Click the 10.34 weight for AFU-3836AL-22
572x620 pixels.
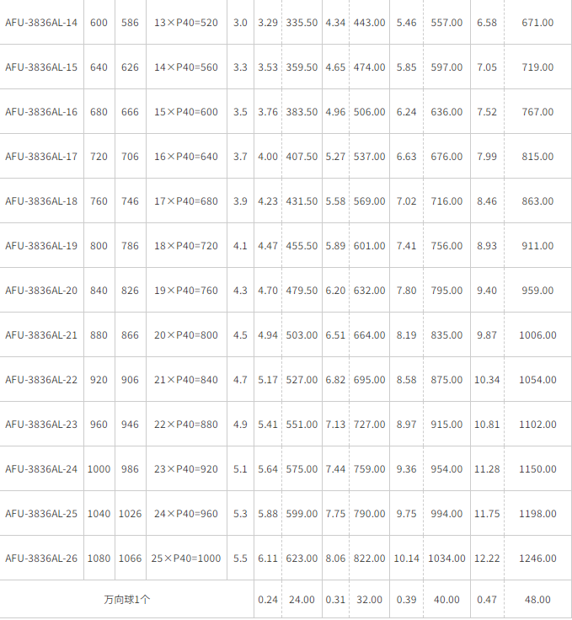[x=487, y=380]
